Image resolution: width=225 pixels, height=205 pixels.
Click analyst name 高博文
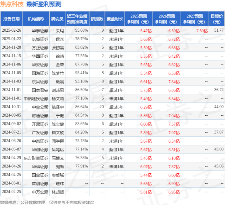click(x=58, y=158)
